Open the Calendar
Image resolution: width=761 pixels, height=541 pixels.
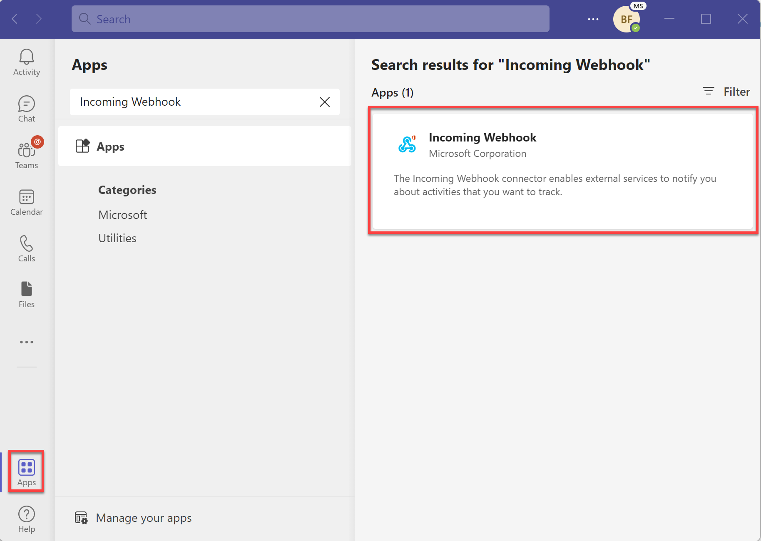(26, 202)
